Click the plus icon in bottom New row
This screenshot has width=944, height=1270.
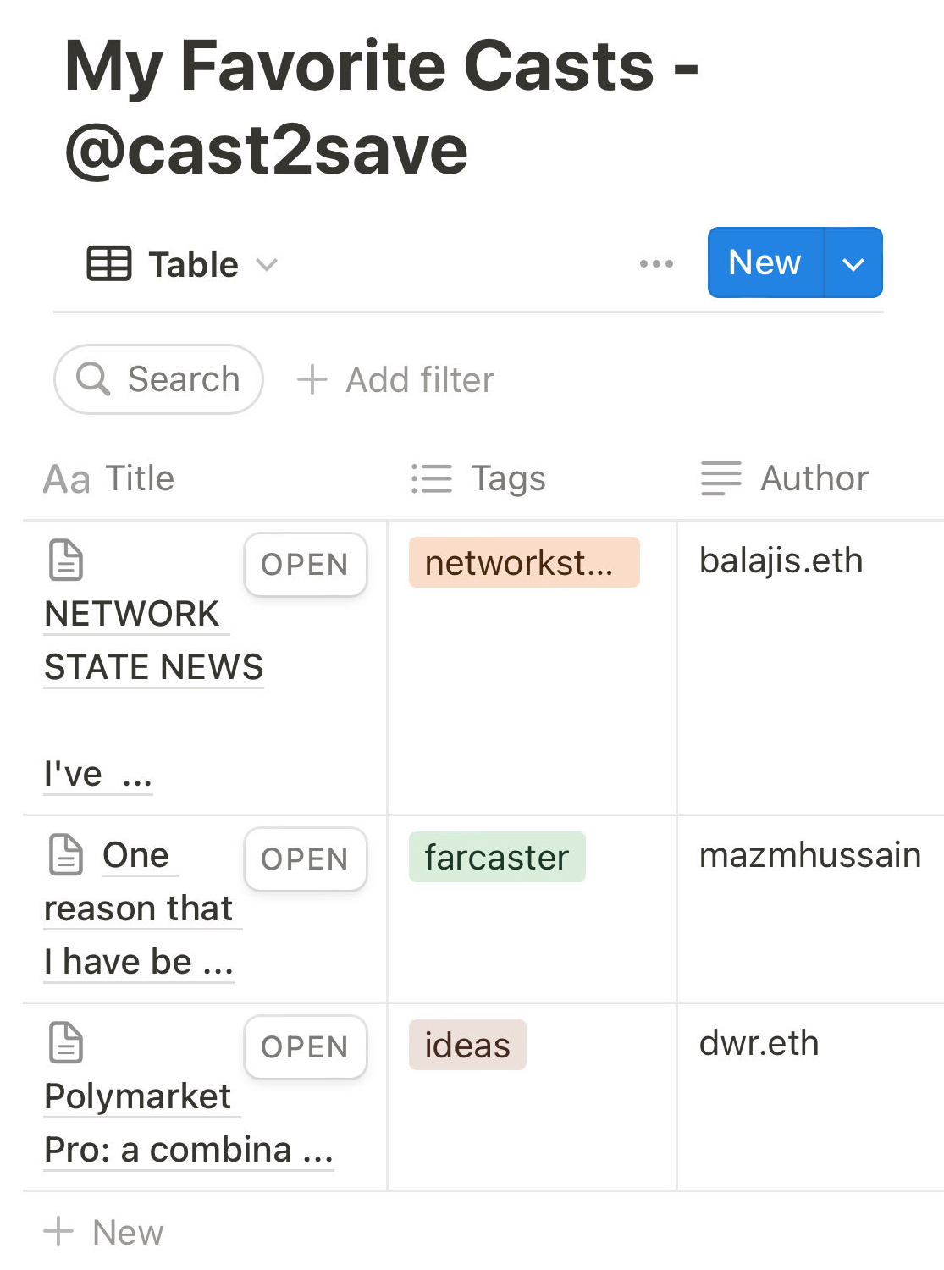point(58,1231)
